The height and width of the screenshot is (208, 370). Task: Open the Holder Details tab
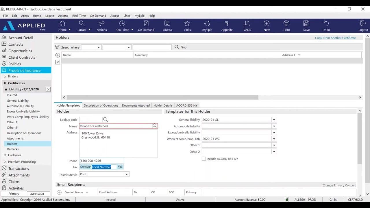point(163,105)
